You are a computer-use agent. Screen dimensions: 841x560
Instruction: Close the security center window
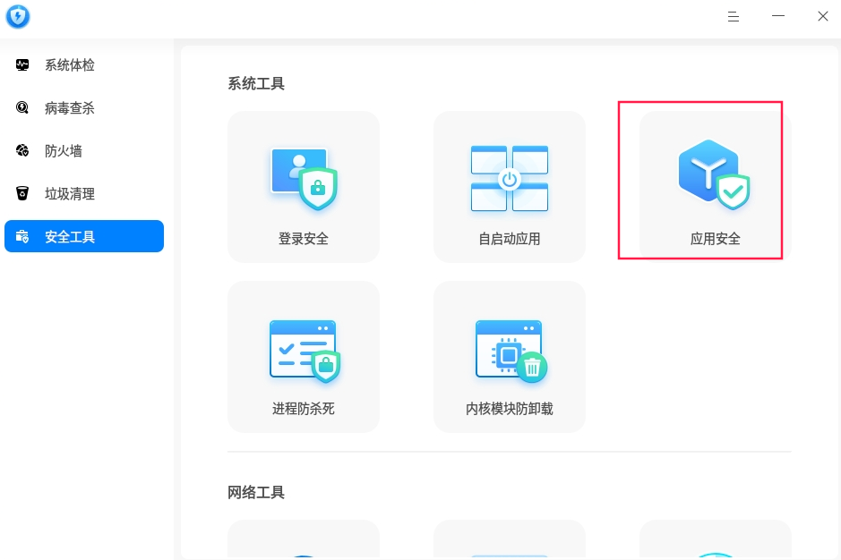click(x=823, y=16)
